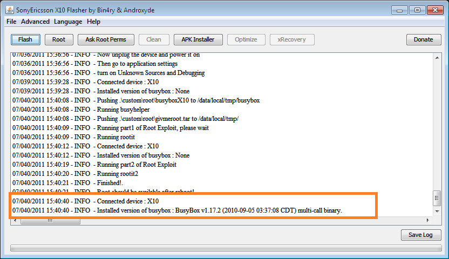Image resolution: width=449 pixels, height=259 pixels.
Task: Open the Help menu
Action: (x=94, y=22)
